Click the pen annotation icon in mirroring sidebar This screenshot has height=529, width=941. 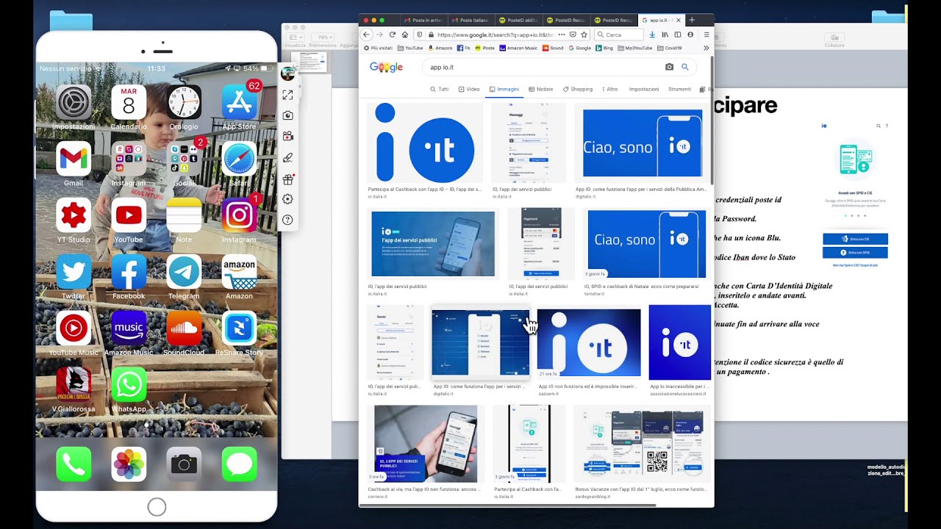click(x=287, y=157)
